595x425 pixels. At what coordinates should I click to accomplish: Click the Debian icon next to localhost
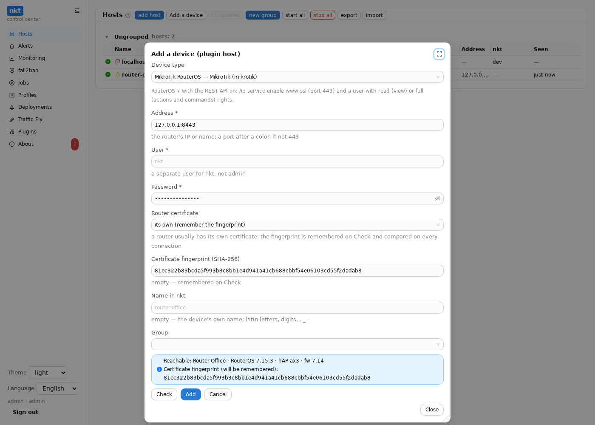point(118,62)
